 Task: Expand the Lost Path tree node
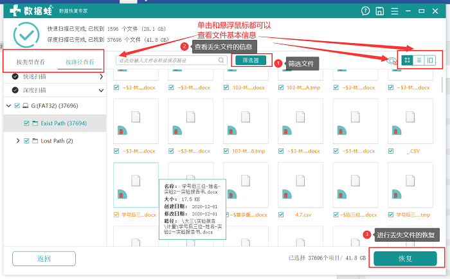tap(18, 141)
